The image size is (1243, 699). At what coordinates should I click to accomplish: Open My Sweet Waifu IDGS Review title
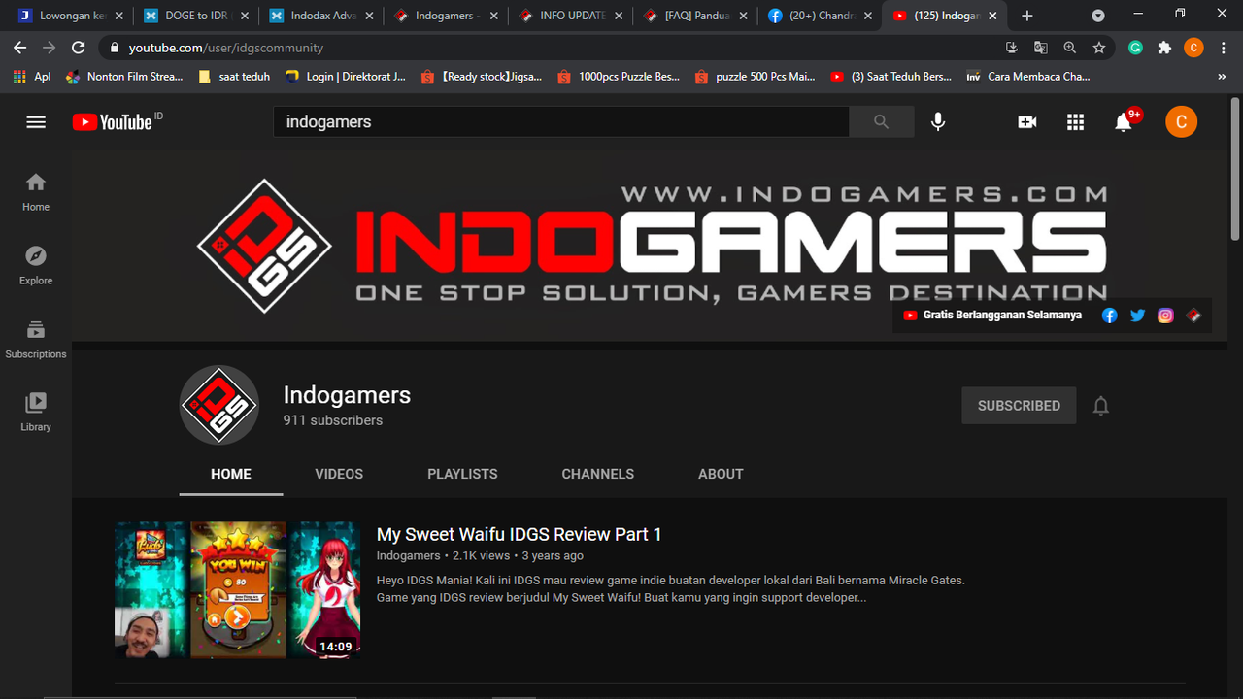point(519,534)
